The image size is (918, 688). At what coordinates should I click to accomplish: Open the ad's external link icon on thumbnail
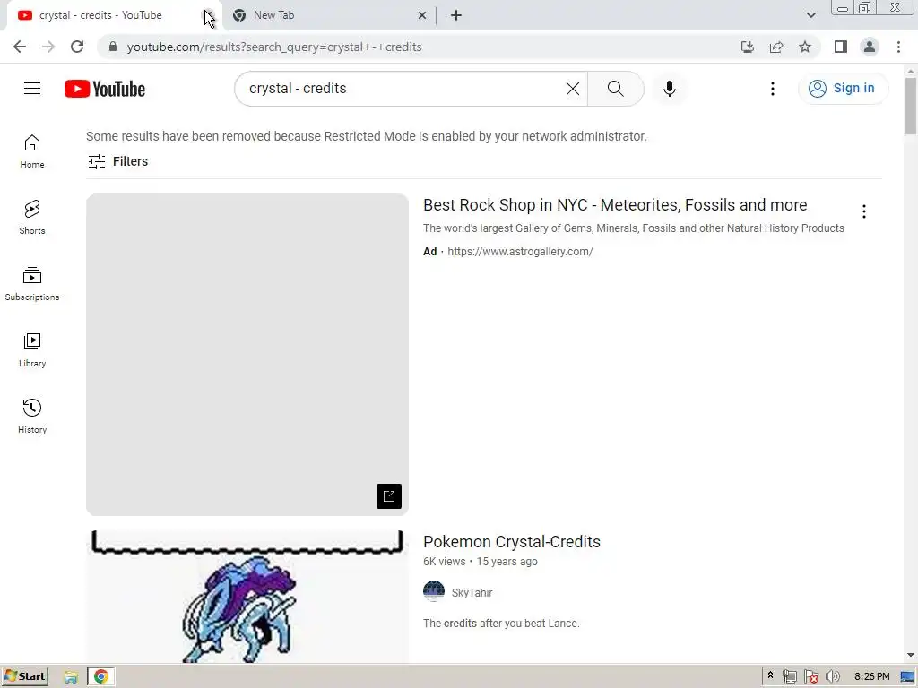click(x=389, y=496)
